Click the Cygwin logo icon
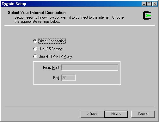159x122 pixels. click(147, 15)
